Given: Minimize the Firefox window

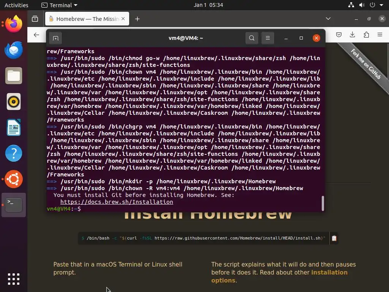Looking at the screenshot, I should [x=356, y=19].
